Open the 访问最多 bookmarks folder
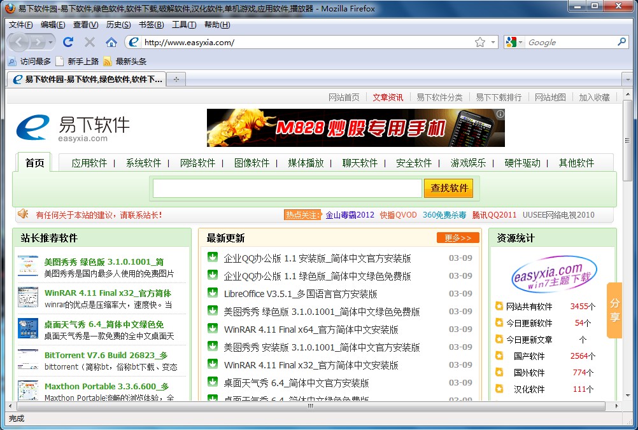Image resolution: width=638 pixels, height=430 pixels. [x=29, y=62]
